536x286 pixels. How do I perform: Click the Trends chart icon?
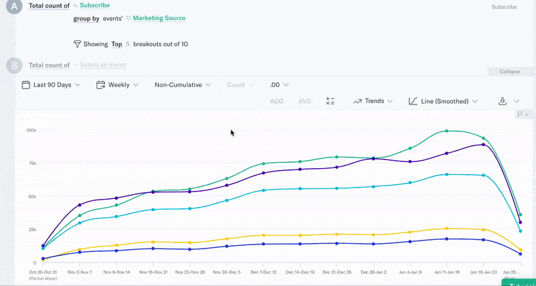click(x=357, y=101)
